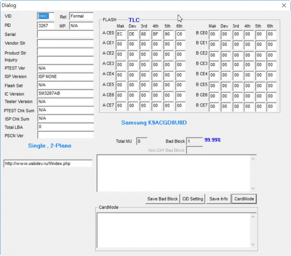Click the ISP Version field
Image resolution: width=291 pixels, height=256 pixels.
65,76
